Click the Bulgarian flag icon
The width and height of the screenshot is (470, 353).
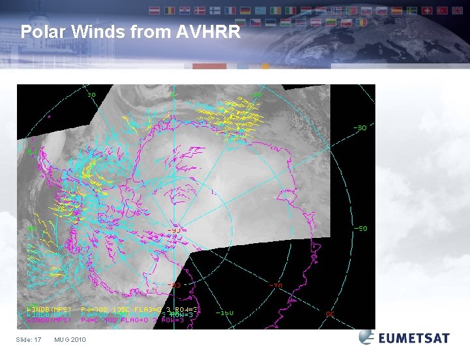[240, 22]
